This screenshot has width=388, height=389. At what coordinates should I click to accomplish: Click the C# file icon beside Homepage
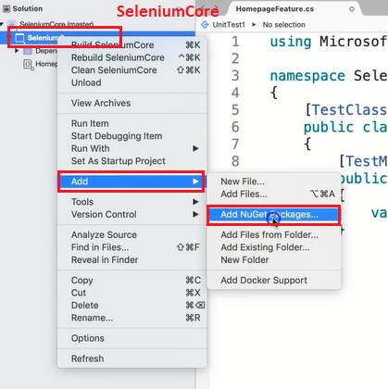(28, 65)
